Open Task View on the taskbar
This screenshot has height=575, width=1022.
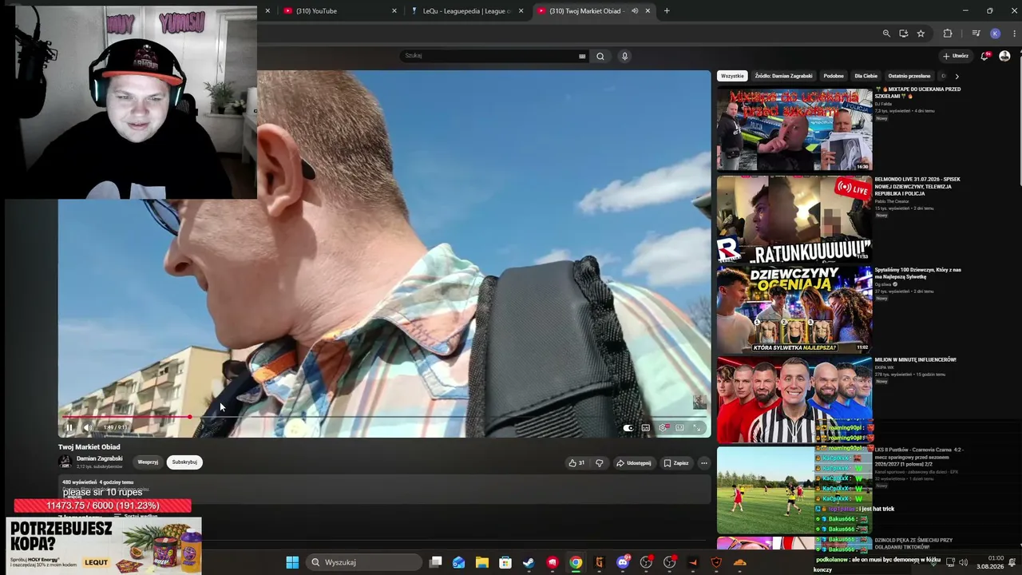click(435, 562)
